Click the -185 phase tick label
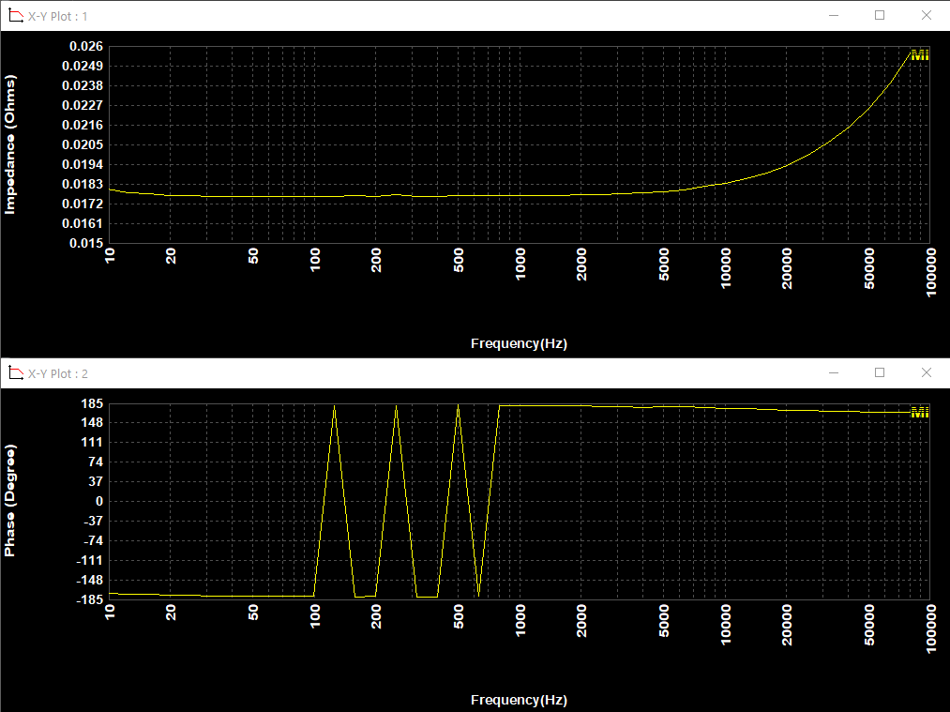Screen dimensions: 950x712 [x=90, y=599]
